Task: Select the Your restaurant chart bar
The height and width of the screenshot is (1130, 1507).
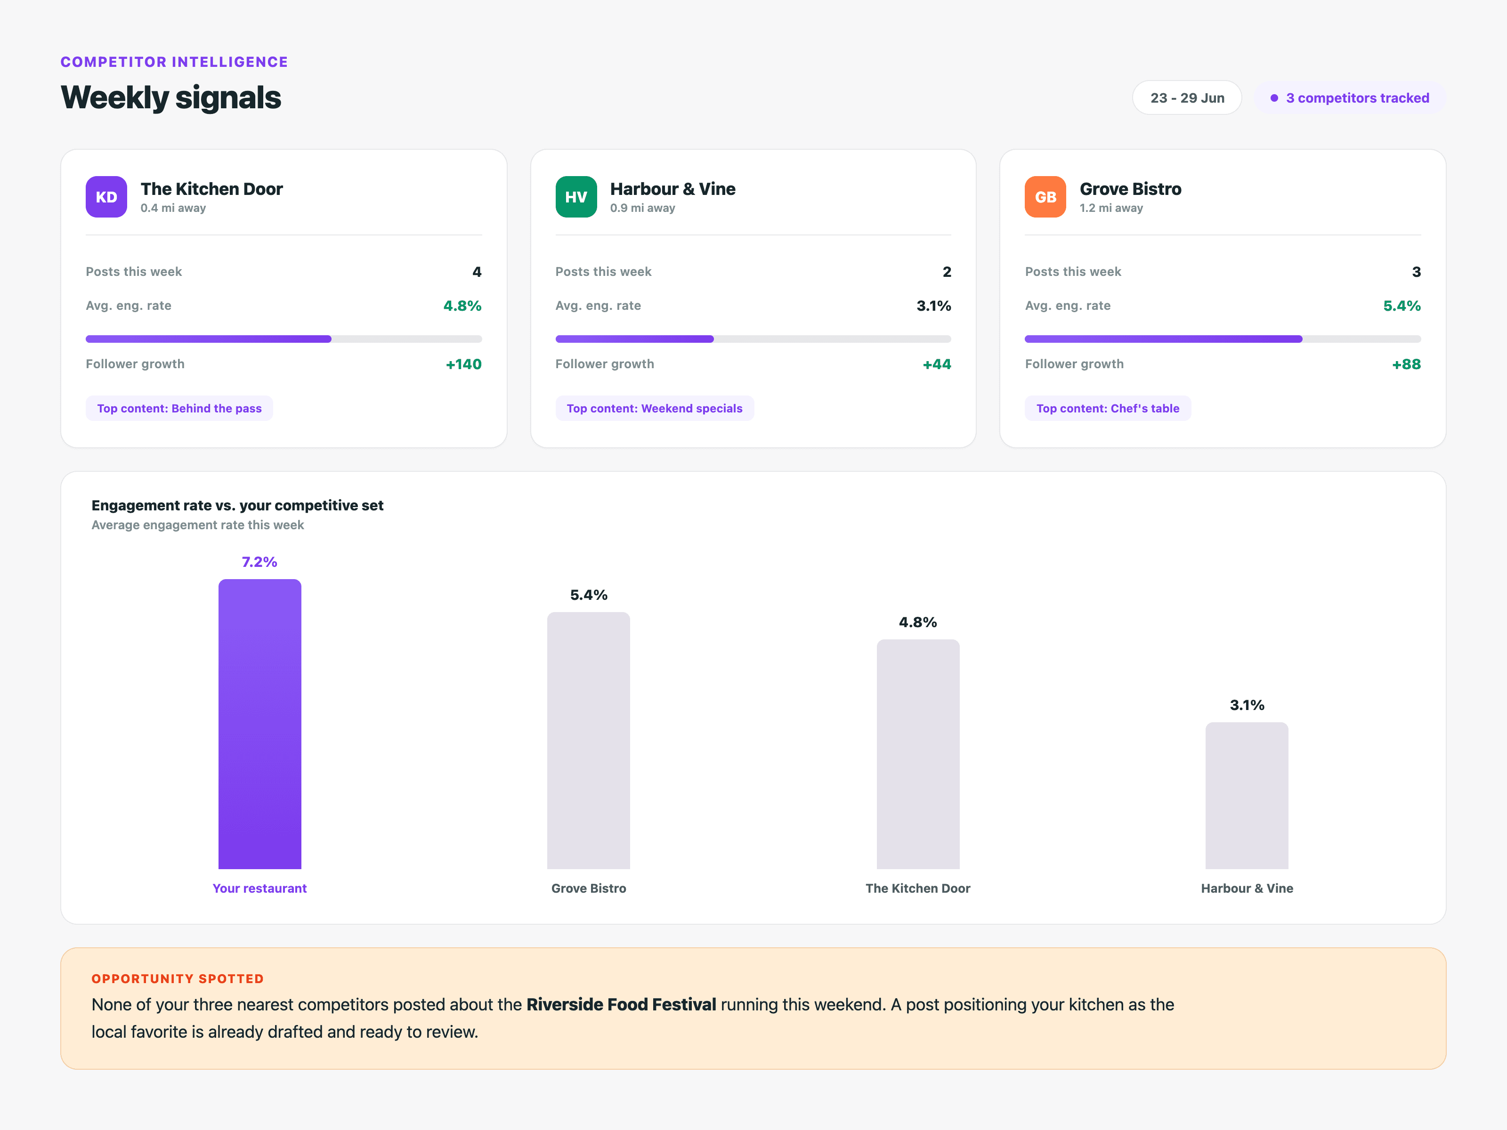Action: [259, 724]
